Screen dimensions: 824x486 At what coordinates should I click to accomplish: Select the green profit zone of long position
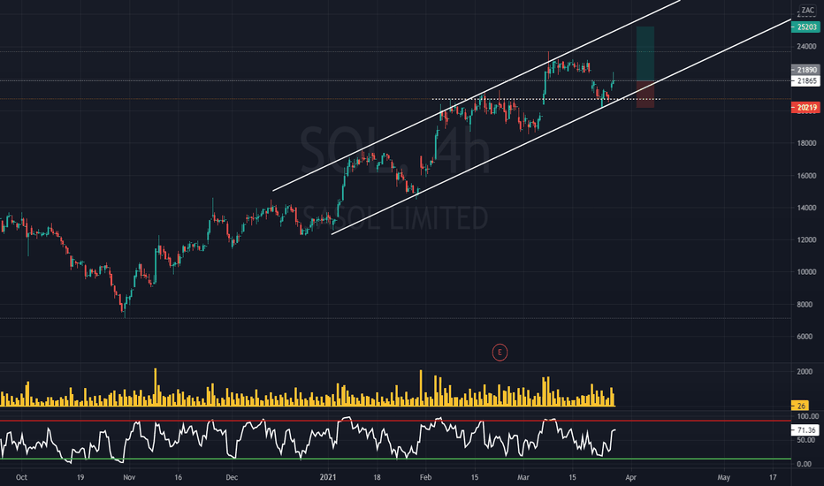[645, 54]
